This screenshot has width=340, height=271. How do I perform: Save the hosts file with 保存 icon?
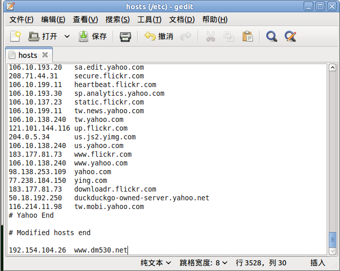tap(83, 36)
